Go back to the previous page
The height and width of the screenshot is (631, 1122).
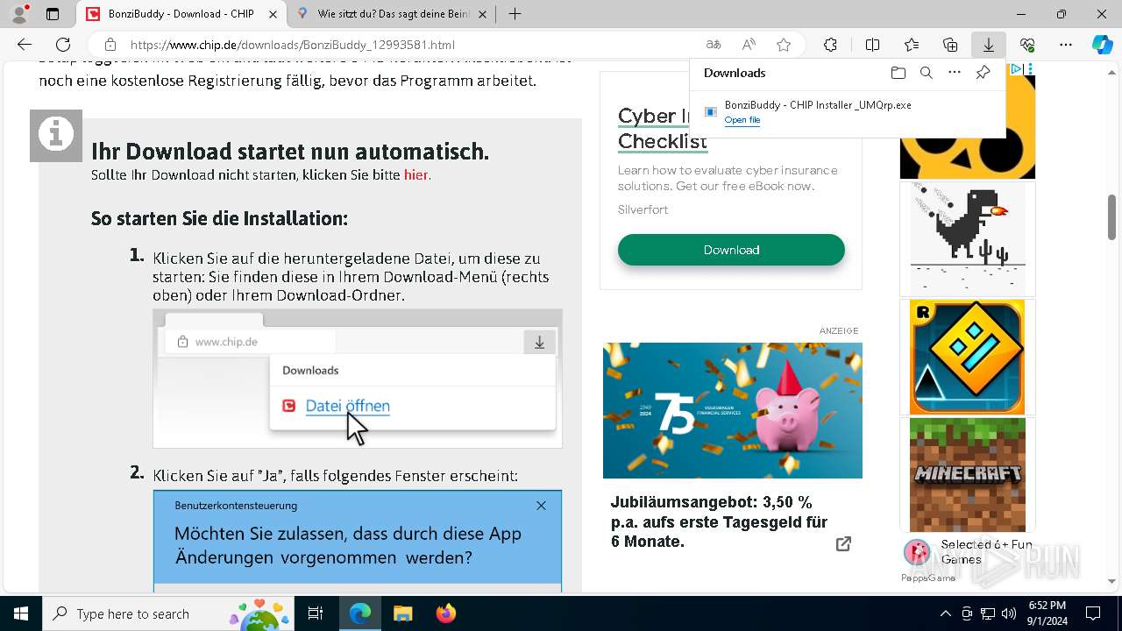pyautogui.click(x=25, y=45)
